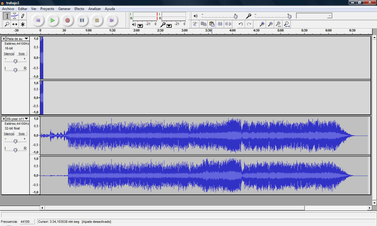Open the input meter microphone dropdown arrow
This screenshot has width=377, height=226.
(169, 26)
